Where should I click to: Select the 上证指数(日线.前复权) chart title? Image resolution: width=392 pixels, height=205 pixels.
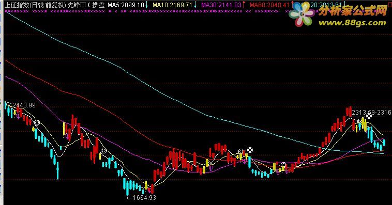pos(35,5)
